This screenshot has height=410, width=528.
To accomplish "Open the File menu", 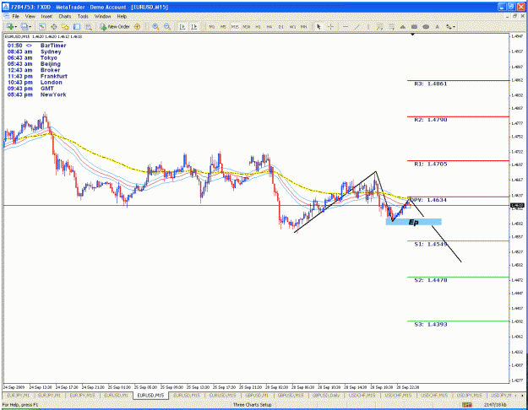I will 15,16.
